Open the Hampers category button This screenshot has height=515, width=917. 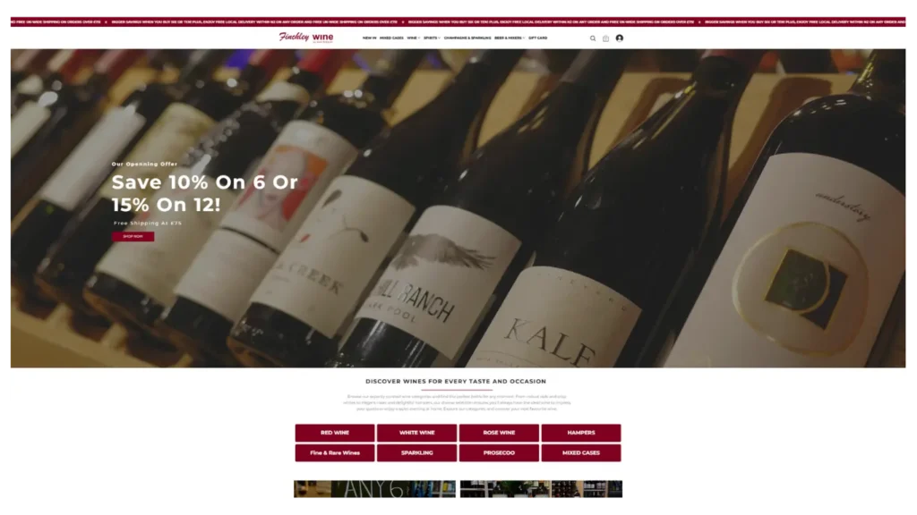click(x=580, y=433)
